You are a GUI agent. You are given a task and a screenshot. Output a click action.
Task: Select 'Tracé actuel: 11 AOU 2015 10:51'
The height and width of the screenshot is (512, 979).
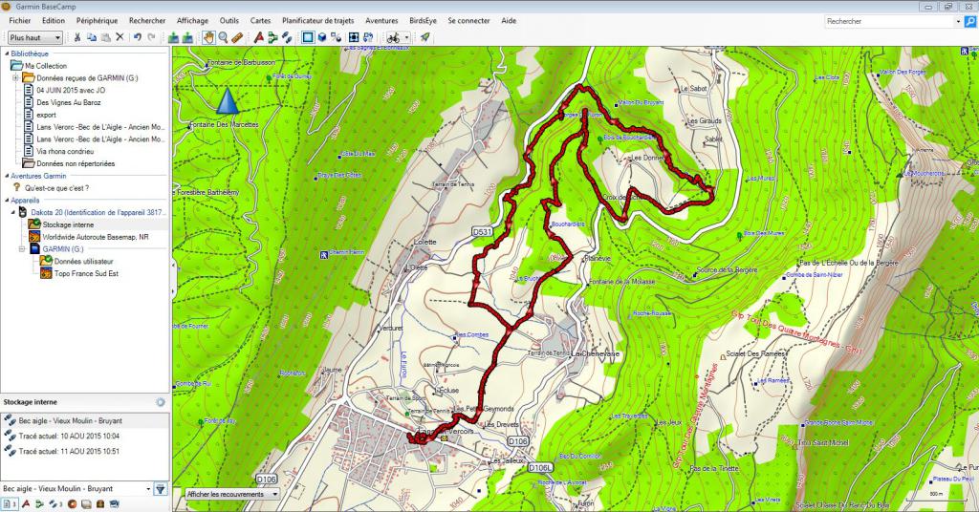pos(69,451)
